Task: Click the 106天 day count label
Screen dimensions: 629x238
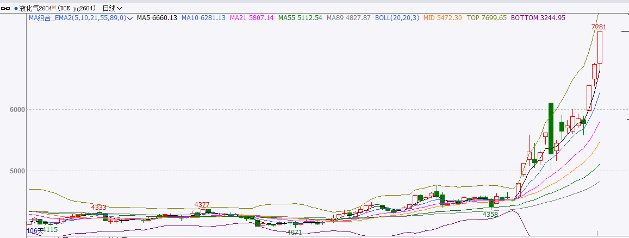Action: pos(34,231)
